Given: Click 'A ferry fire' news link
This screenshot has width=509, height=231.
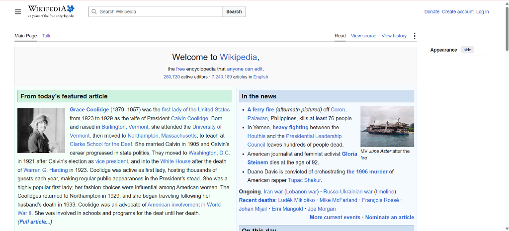Looking at the screenshot, I should pyautogui.click(x=260, y=110).
